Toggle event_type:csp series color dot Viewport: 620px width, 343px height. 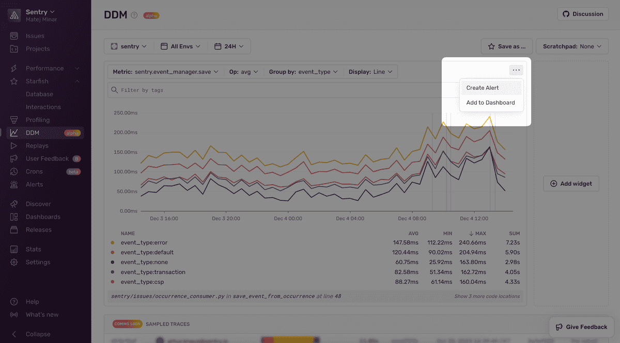click(113, 282)
